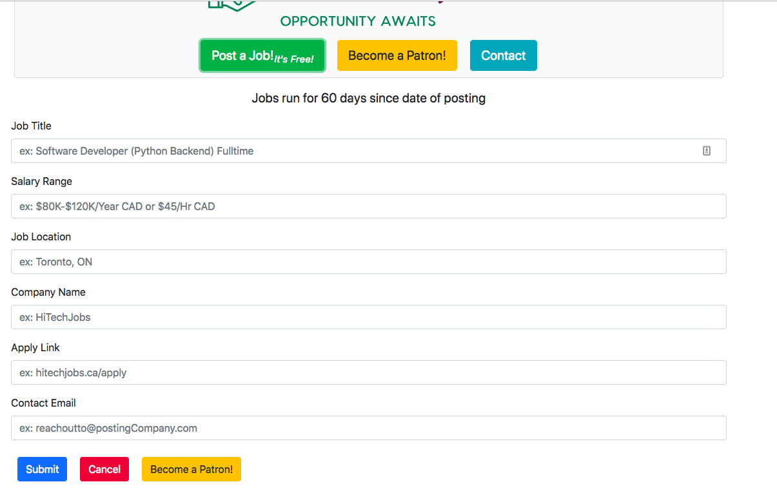Image resolution: width=777 pixels, height=493 pixels.
Task: Click the red Cancel button
Action: (x=104, y=469)
